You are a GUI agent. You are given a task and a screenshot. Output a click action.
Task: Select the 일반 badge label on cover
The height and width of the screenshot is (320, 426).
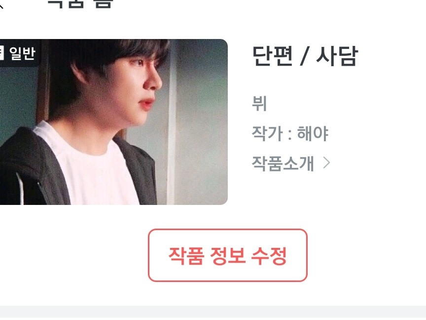22,53
